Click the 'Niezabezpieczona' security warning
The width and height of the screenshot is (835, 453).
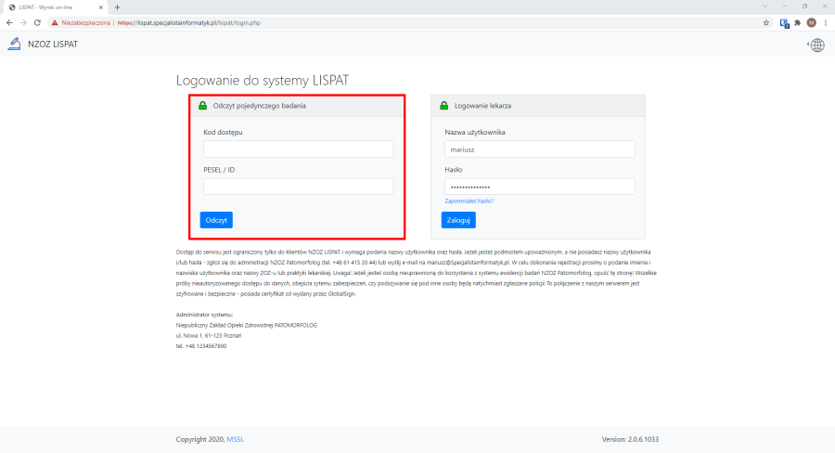coord(81,22)
